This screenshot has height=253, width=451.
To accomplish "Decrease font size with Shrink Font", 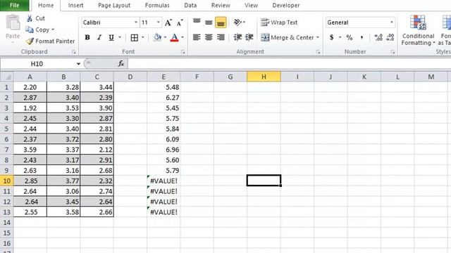I will coord(180,22).
